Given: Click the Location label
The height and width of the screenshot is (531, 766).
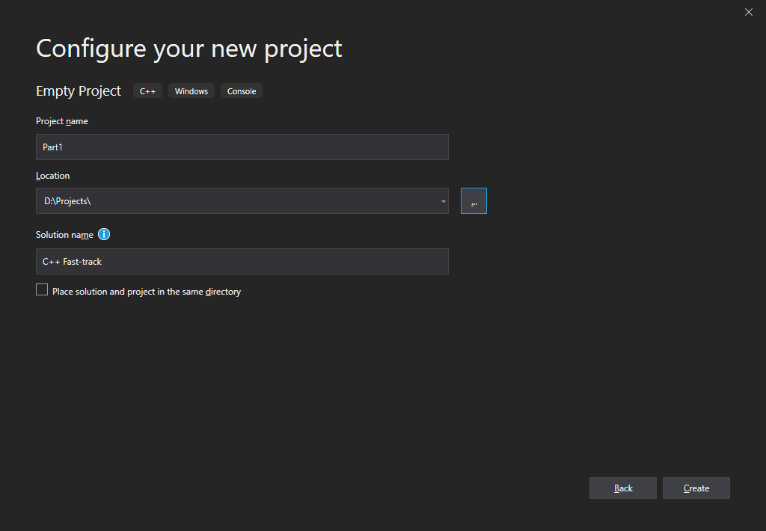Looking at the screenshot, I should click(53, 176).
